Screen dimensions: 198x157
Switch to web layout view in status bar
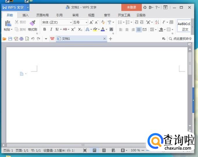113,150
